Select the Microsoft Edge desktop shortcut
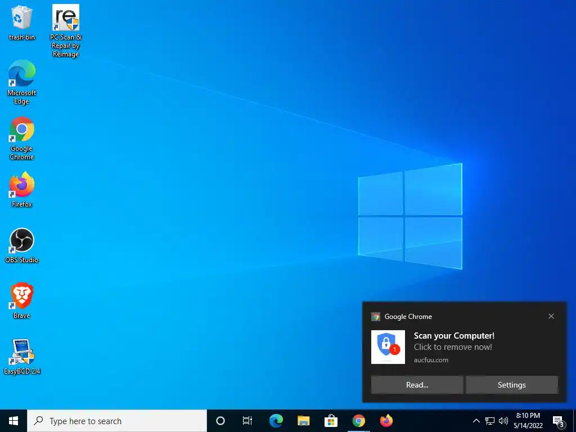The width and height of the screenshot is (576, 432). click(x=22, y=82)
